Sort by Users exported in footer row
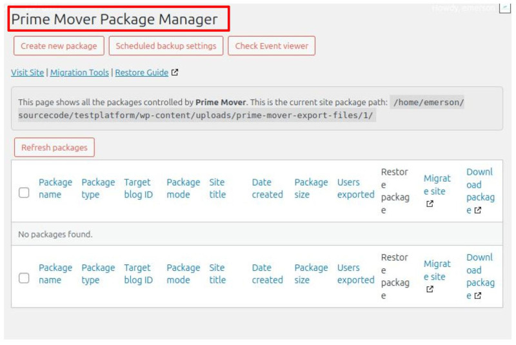 tap(356, 273)
